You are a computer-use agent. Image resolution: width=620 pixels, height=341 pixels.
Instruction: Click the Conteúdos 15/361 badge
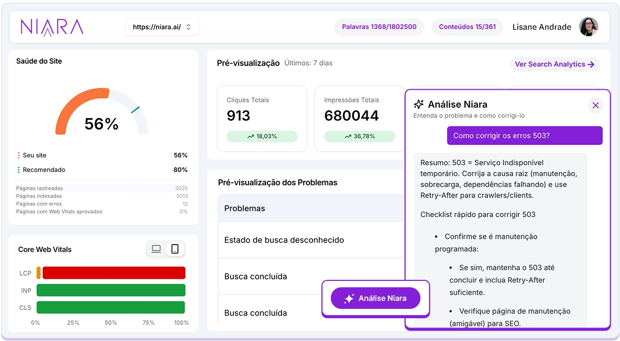tap(467, 27)
